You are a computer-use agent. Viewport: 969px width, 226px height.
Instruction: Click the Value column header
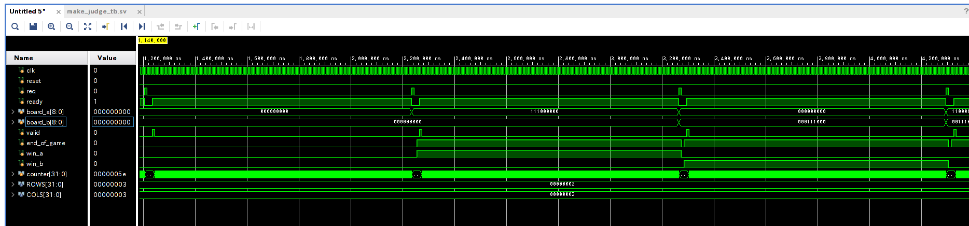pos(113,58)
